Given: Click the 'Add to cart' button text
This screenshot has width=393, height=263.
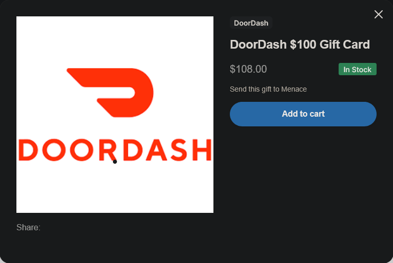Looking at the screenshot, I should 303,114.
